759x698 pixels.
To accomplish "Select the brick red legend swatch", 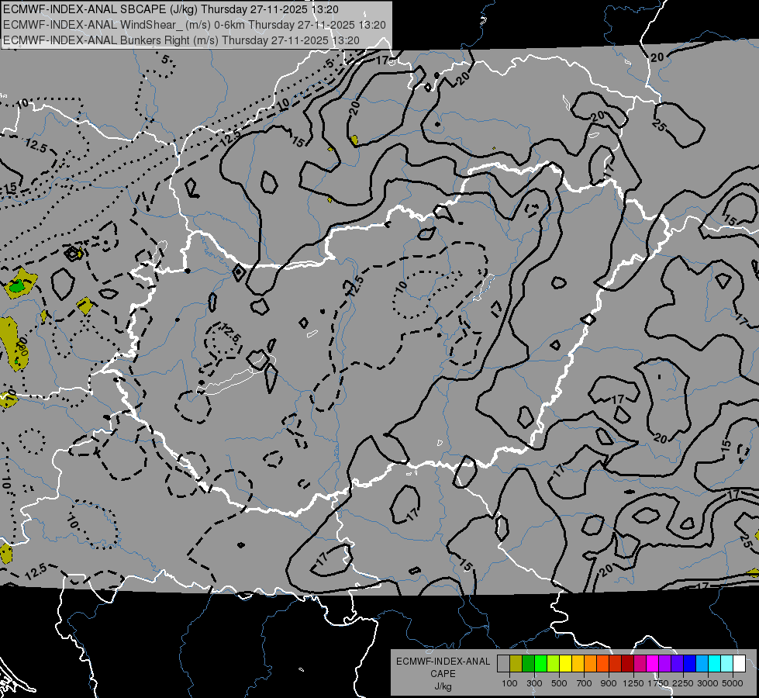I will tap(616, 663).
